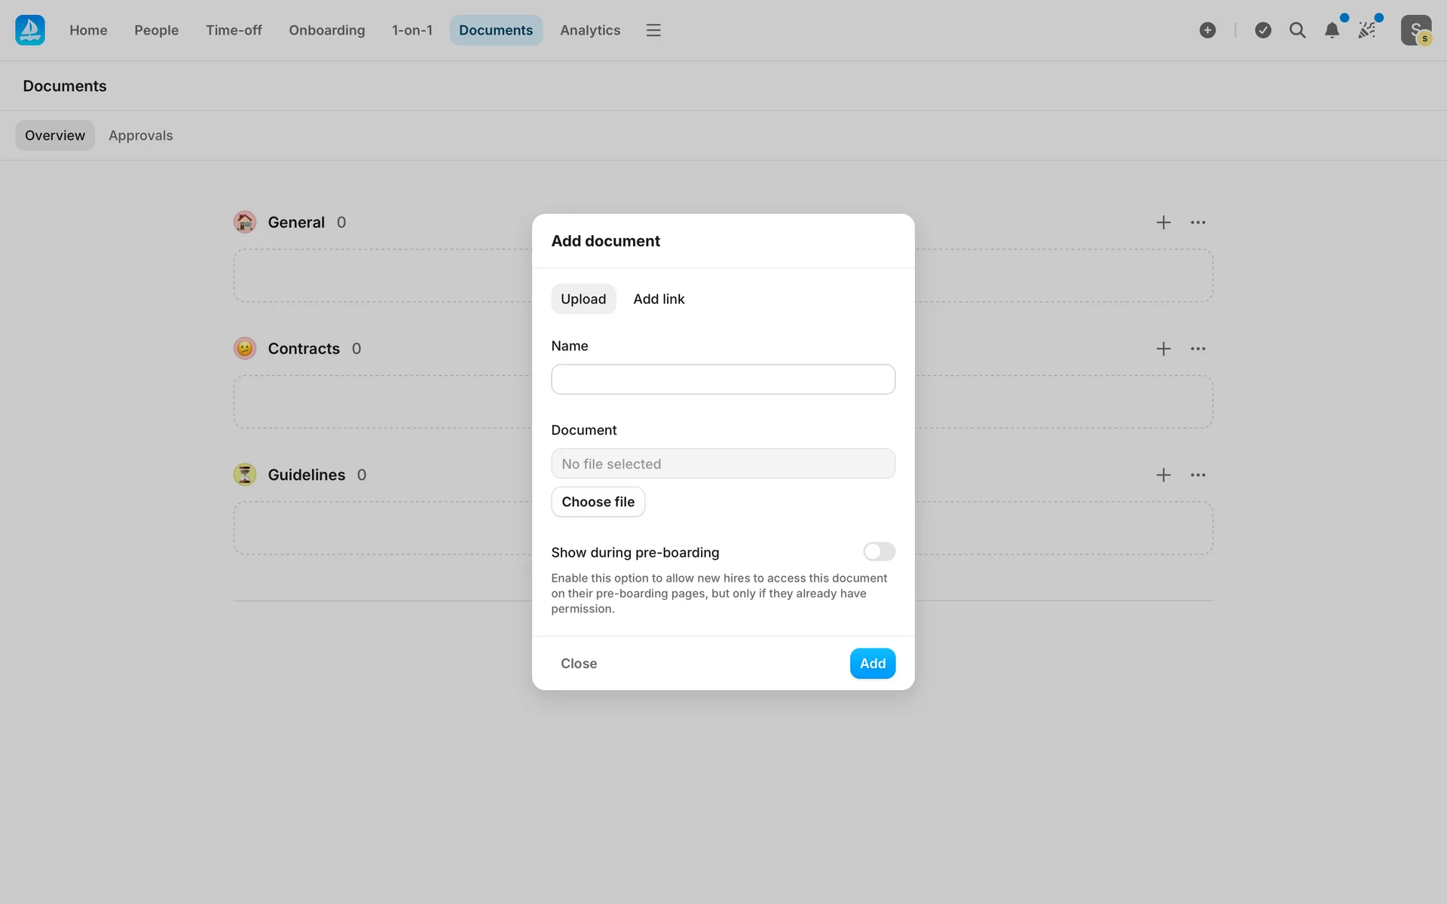Click the plus circle create icon

point(1207,30)
